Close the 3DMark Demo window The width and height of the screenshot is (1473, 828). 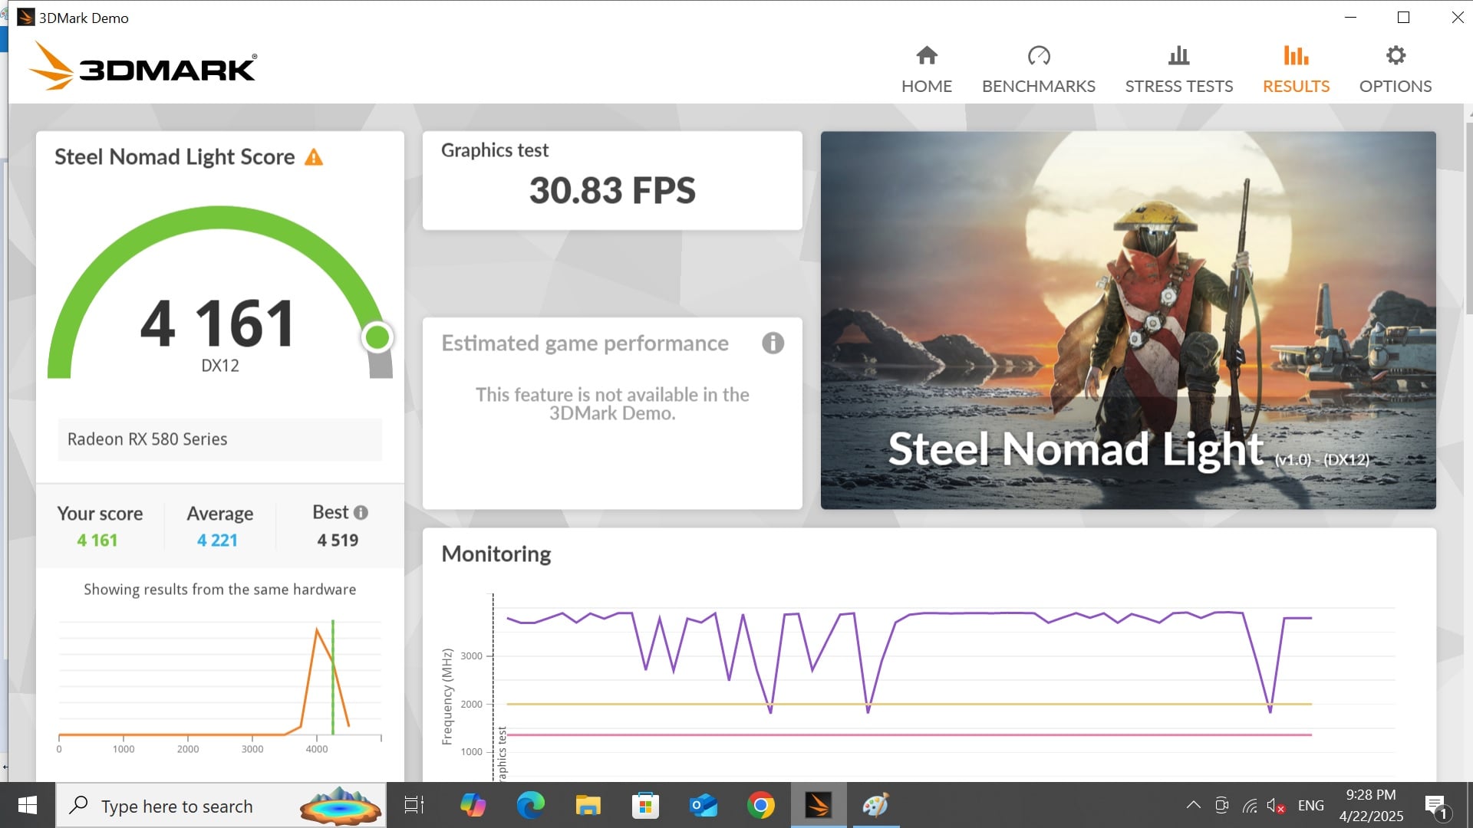[1457, 17]
